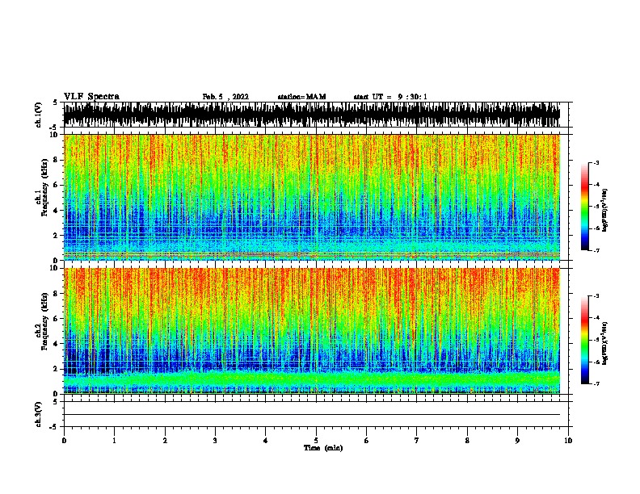Viewport: 640px width, 494px height.
Task: Click the "4" kHz tick on ch.2 spectrogram
Action: pyautogui.click(x=56, y=344)
